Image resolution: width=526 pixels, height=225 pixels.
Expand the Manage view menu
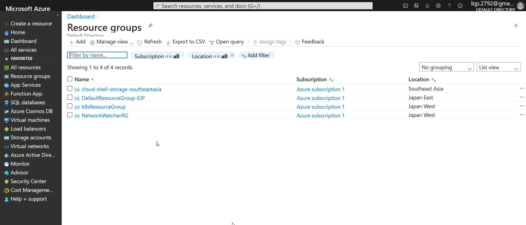112,42
